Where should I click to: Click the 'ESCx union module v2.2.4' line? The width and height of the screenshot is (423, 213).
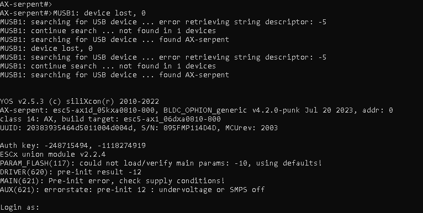click(x=53, y=154)
